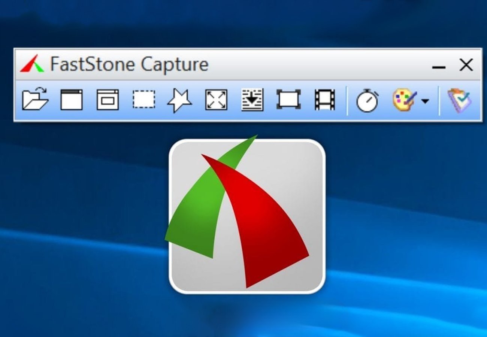487x337 pixels.
Task: Expand the Output dropdown arrow
Action: [425, 101]
